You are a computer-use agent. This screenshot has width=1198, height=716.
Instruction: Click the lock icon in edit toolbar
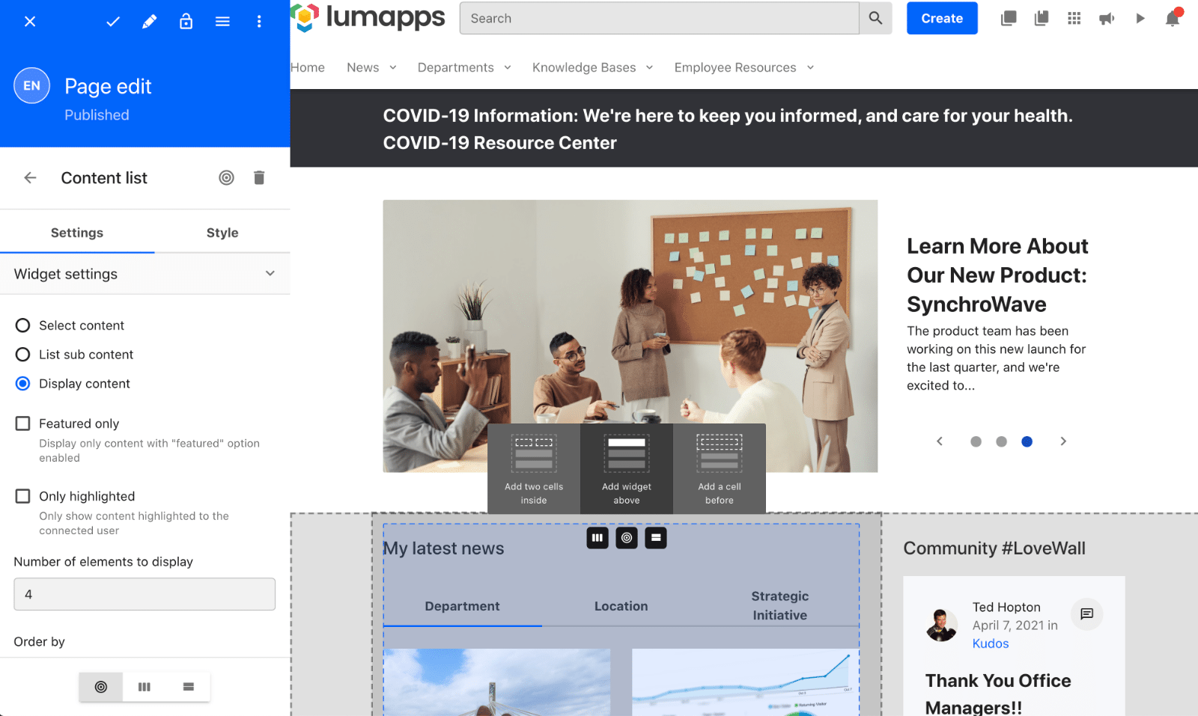186,22
